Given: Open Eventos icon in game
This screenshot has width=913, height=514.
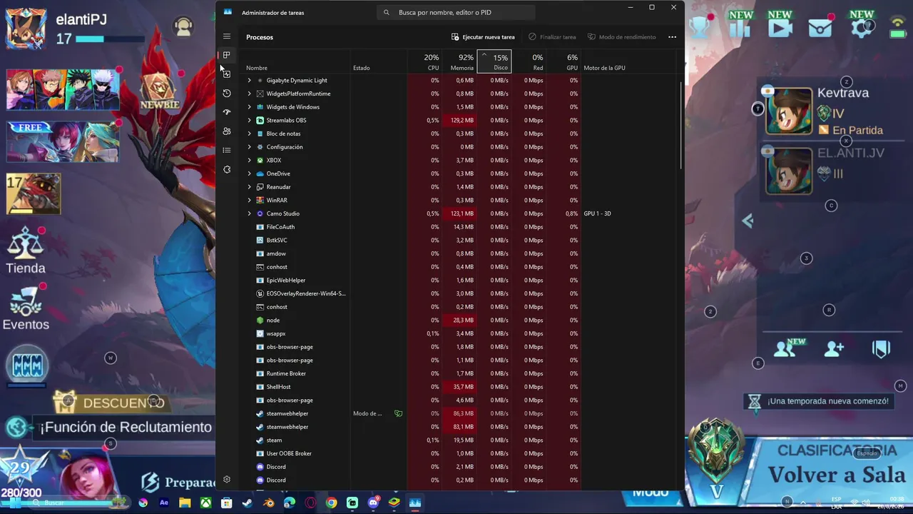Looking at the screenshot, I should [26, 302].
